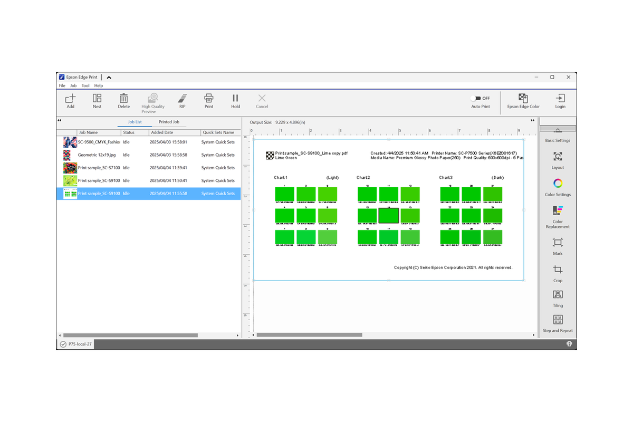Click the Add job icon
This screenshot has width=633, height=422.
(70, 98)
